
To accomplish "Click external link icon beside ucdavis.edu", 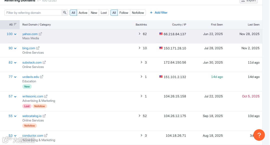I will coord(42,77).
